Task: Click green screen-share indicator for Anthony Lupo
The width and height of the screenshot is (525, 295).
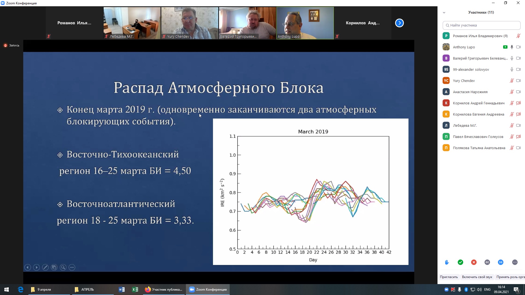Action: click(x=505, y=47)
